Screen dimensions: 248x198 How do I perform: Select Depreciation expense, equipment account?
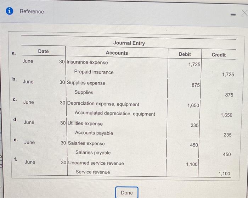(103, 104)
